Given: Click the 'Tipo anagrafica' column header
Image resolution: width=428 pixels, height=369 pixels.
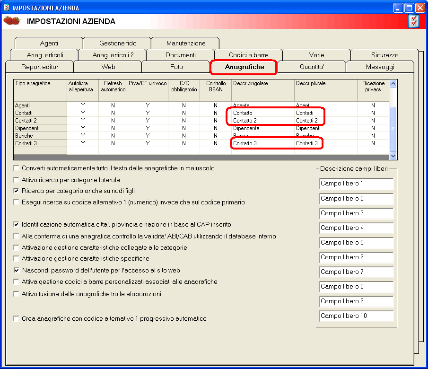Looking at the screenshot, I should point(40,83).
